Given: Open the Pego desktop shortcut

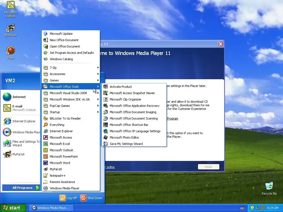Looking at the screenshot, I should pos(11,53).
